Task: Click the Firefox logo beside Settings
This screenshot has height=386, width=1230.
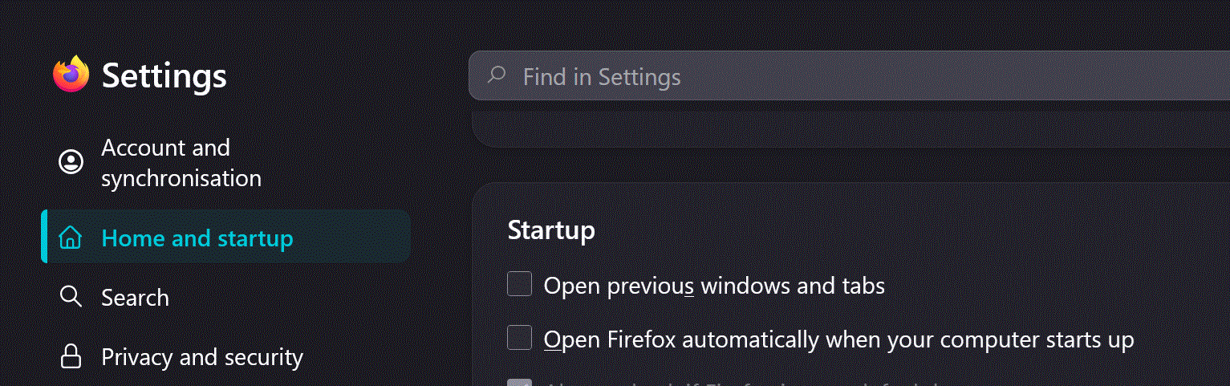Action: (71, 75)
